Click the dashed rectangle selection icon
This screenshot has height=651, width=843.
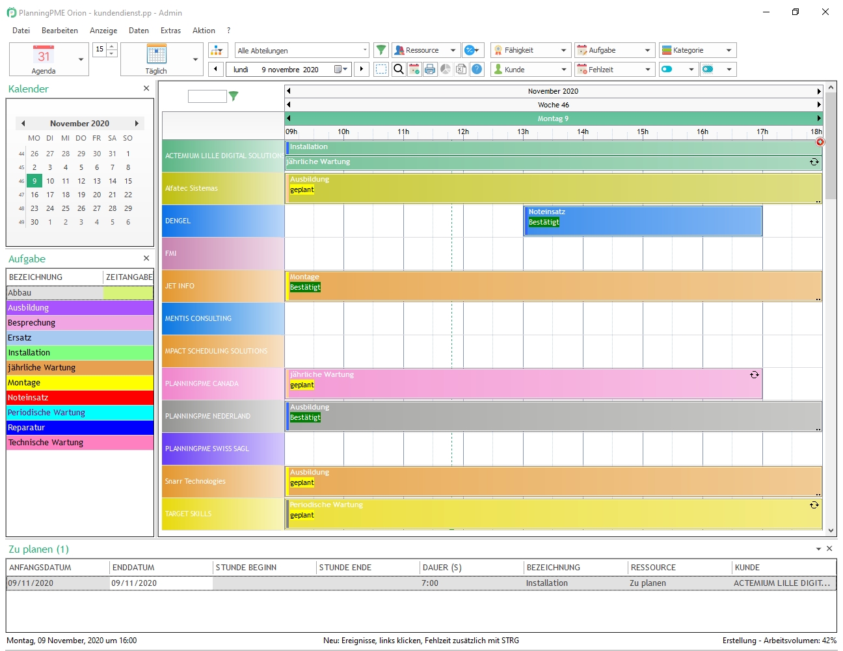381,69
